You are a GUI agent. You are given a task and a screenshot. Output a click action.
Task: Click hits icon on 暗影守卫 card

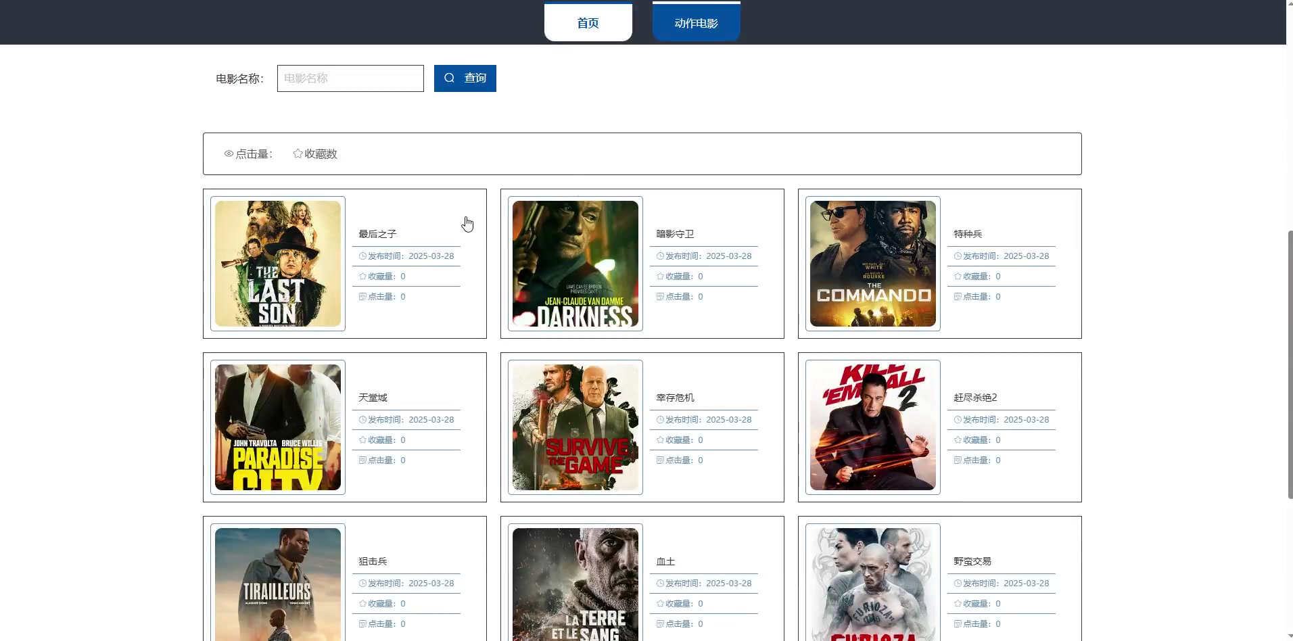660,297
